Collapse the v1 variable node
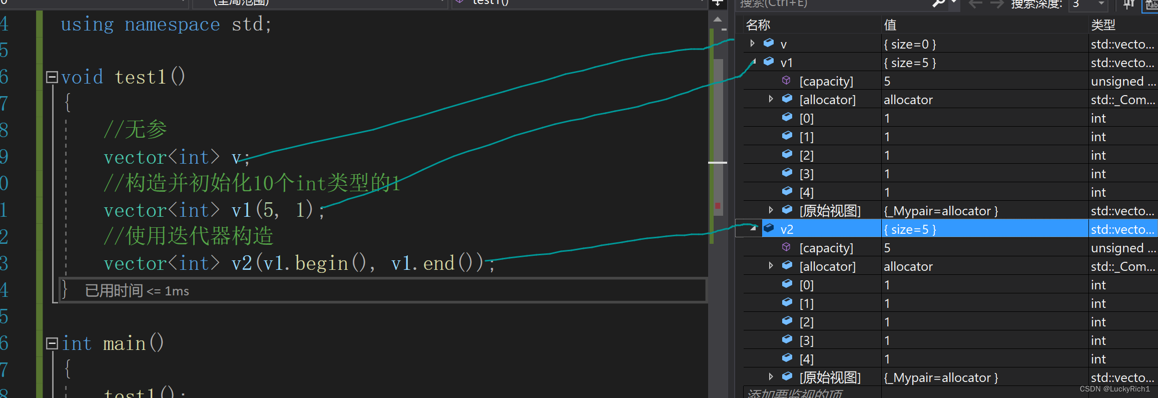Screen dimensions: 1158x398 click(753, 62)
